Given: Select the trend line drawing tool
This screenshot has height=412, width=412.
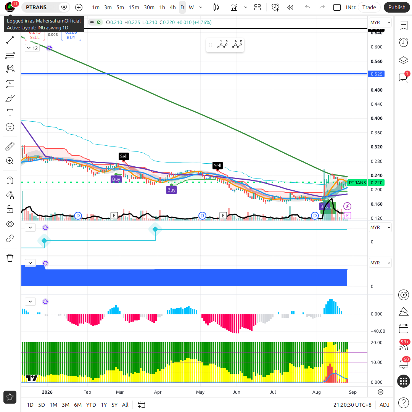Looking at the screenshot, I should point(10,40).
